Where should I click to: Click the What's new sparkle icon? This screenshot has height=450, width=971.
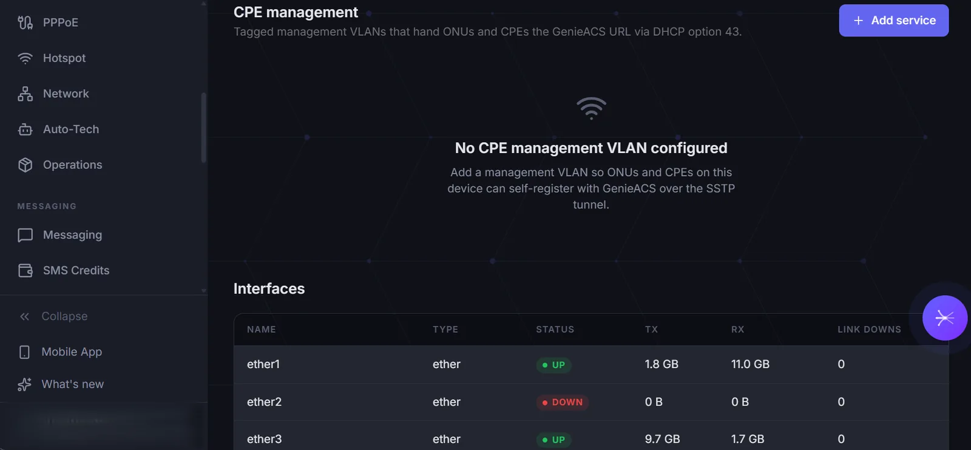point(24,384)
